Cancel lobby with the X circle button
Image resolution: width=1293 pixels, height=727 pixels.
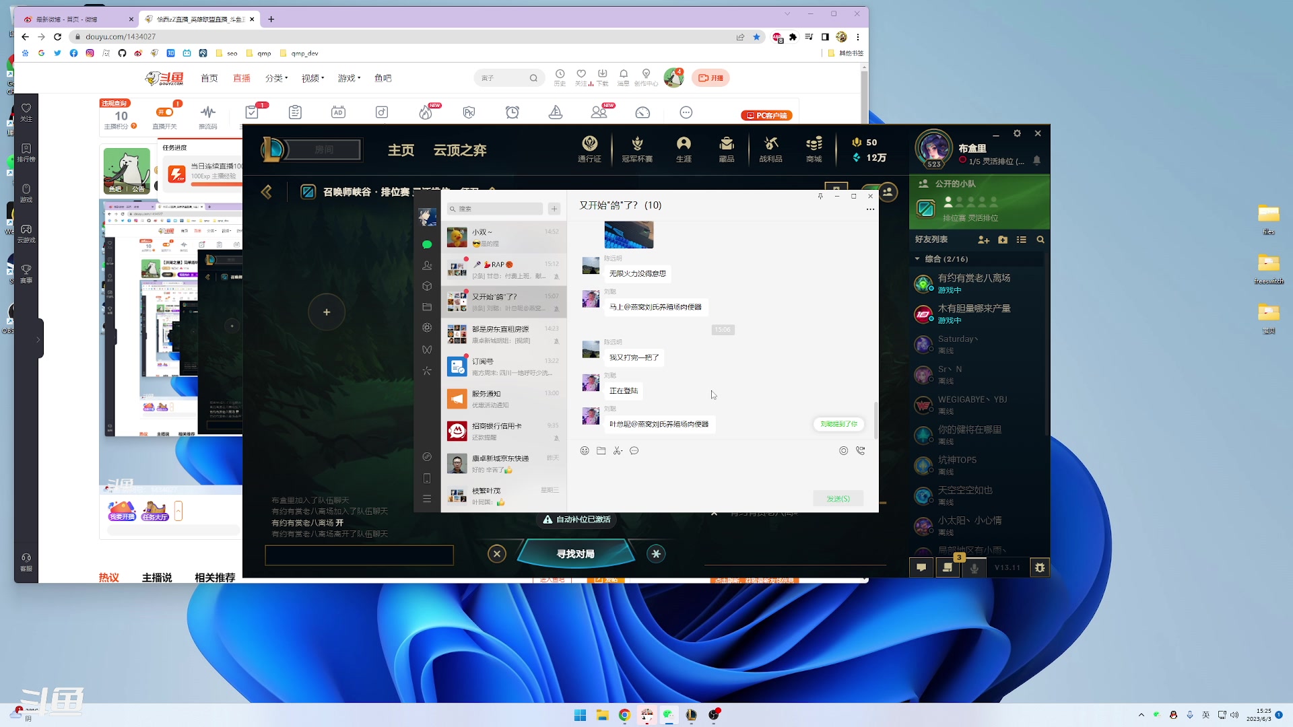point(497,554)
